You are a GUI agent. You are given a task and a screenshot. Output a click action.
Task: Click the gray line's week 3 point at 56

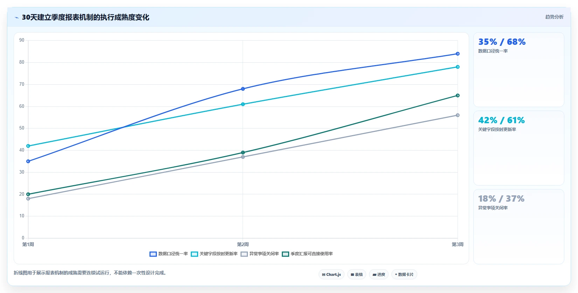pos(458,115)
